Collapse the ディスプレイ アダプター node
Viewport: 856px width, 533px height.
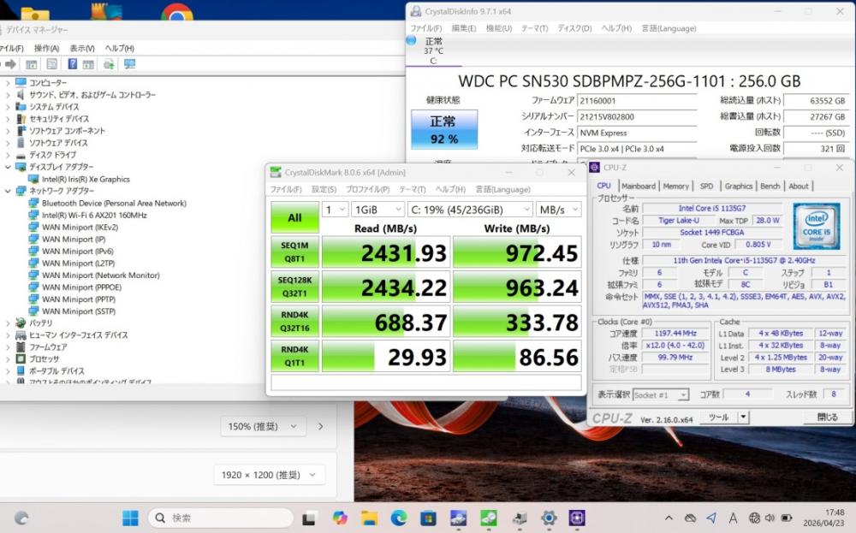[x=8, y=167]
